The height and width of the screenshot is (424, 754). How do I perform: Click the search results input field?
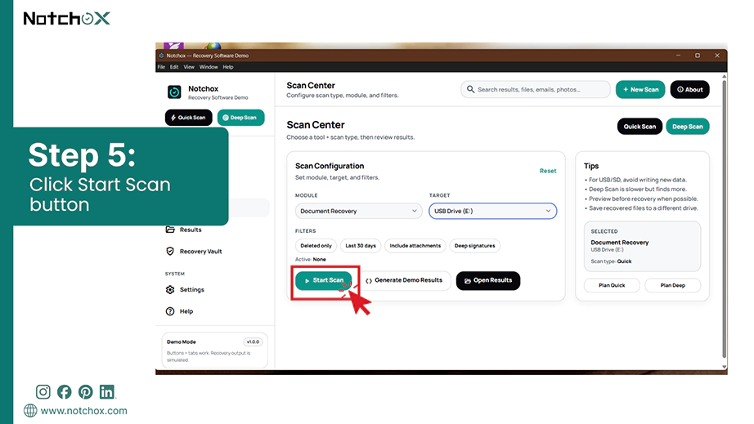point(535,89)
